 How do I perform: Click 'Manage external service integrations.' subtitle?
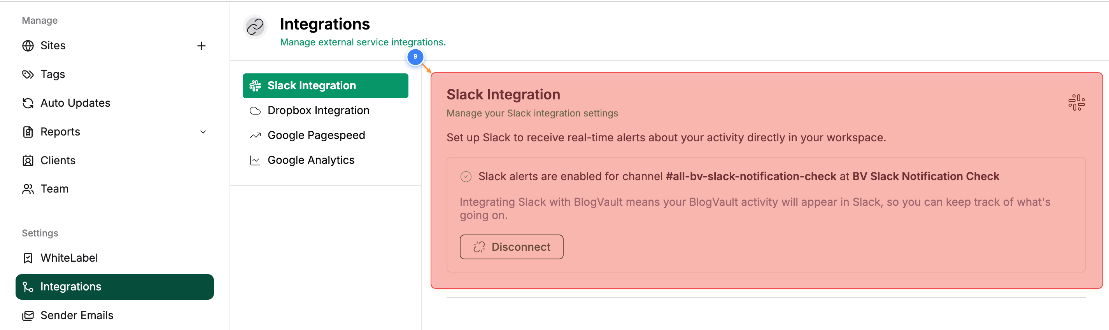coord(363,42)
